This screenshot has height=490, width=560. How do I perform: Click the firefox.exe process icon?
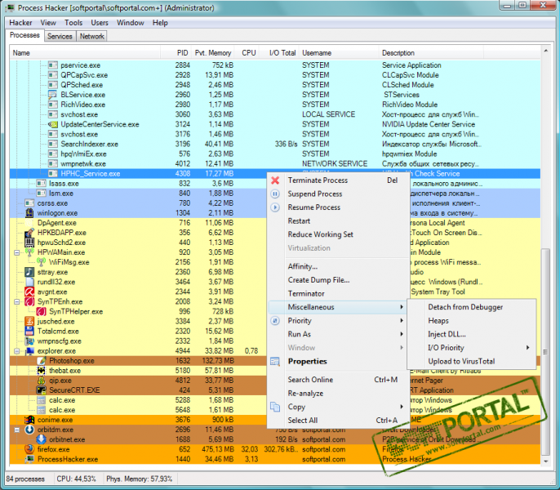pos(29,449)
